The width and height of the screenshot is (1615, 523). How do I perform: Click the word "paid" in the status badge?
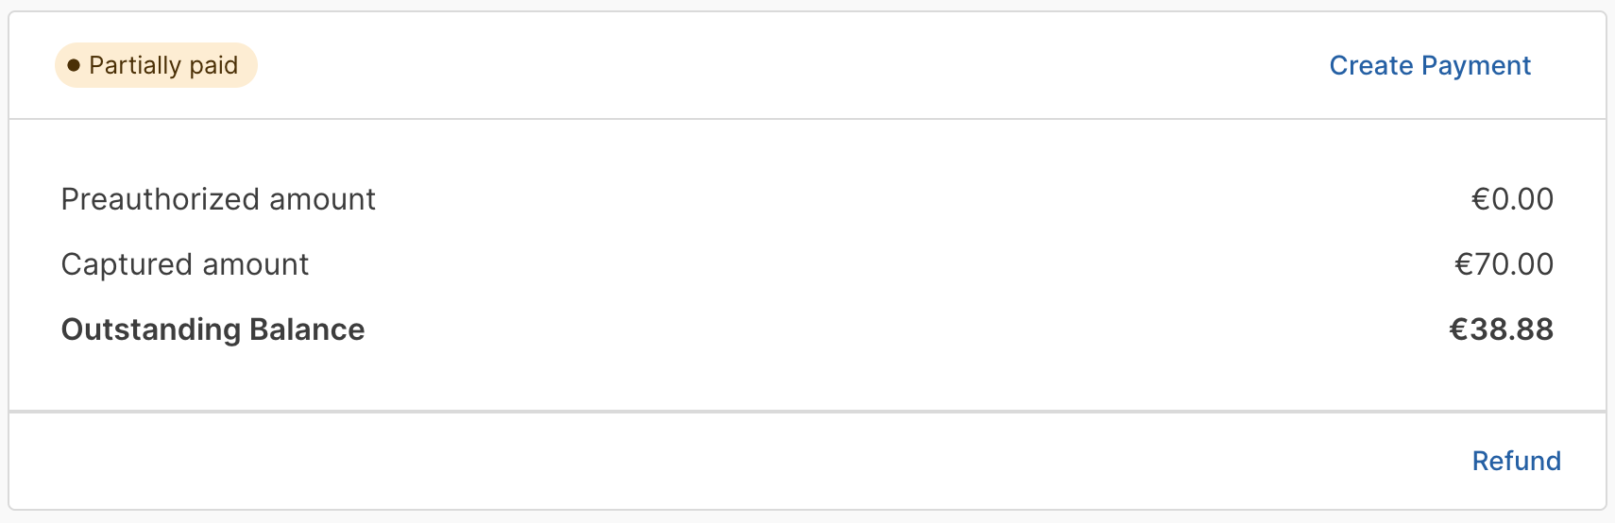pos(213,65)
